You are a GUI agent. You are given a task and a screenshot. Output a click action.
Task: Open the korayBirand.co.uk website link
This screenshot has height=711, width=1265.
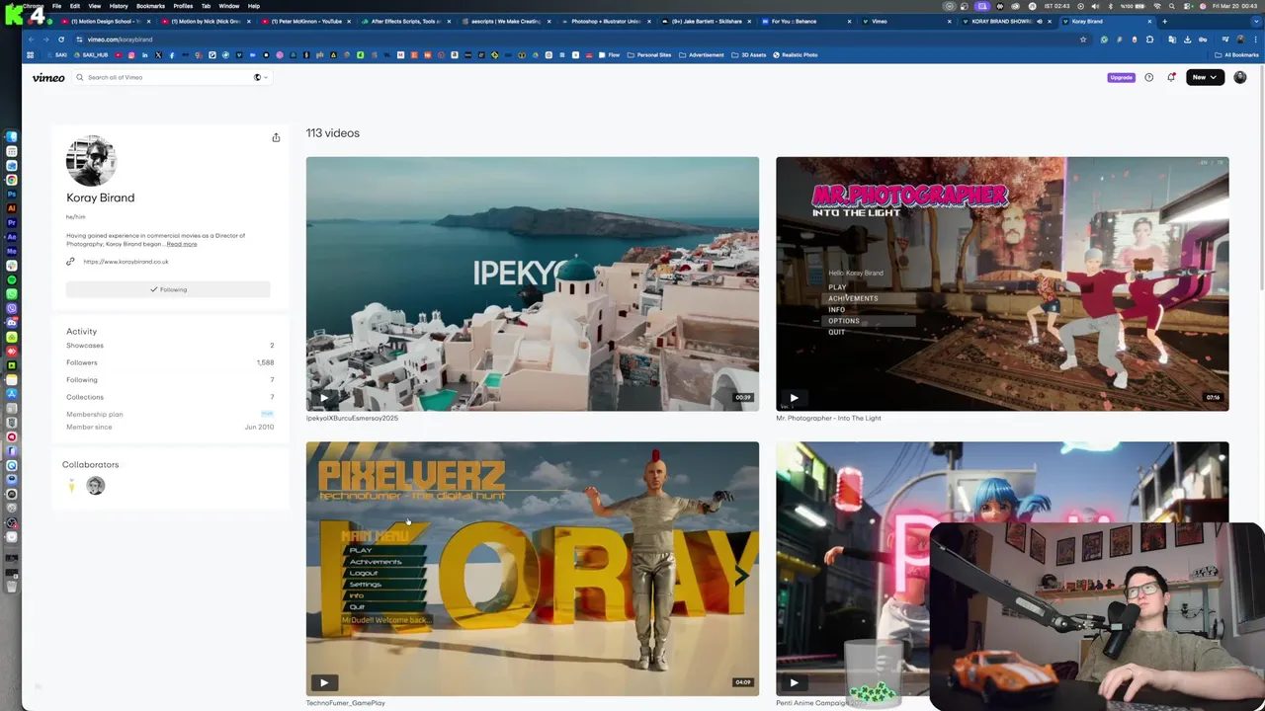pos(126,262)
